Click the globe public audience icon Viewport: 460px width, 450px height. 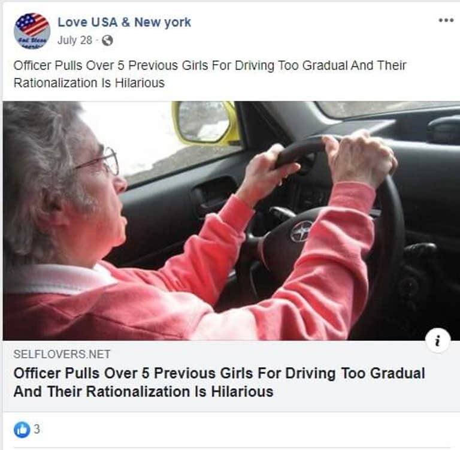[x=107, y=41]
